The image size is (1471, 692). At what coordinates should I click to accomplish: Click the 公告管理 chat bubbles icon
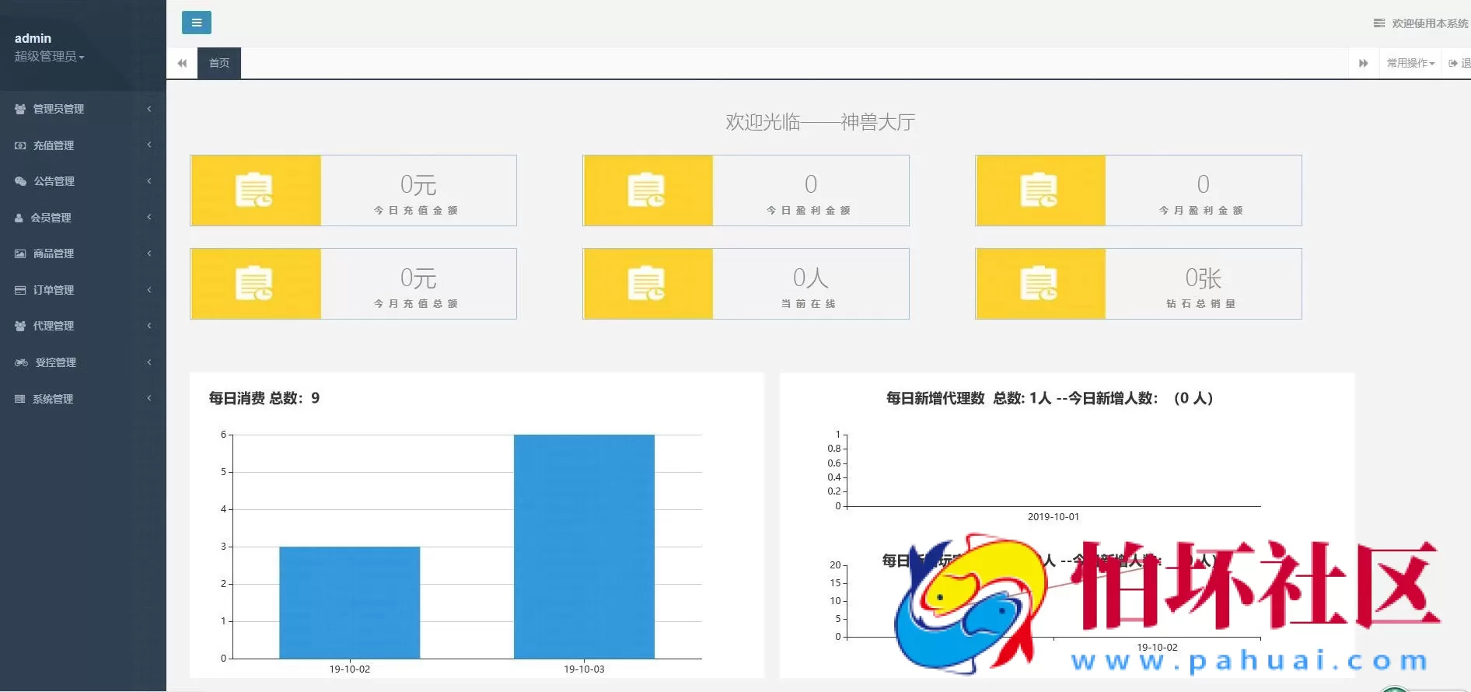tap(20, 181)
